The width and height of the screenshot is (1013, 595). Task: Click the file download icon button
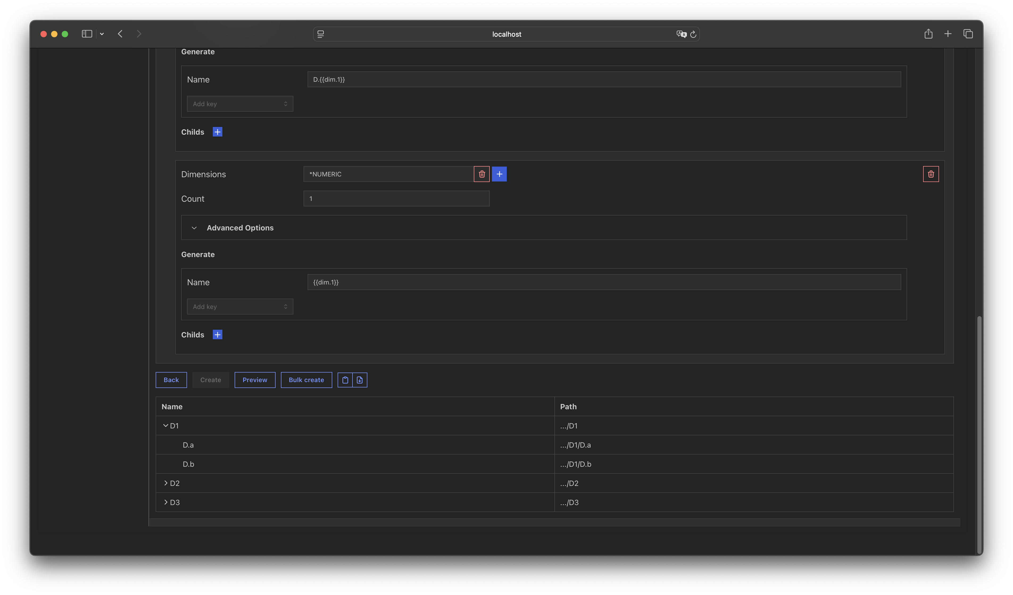coord(360,380)
